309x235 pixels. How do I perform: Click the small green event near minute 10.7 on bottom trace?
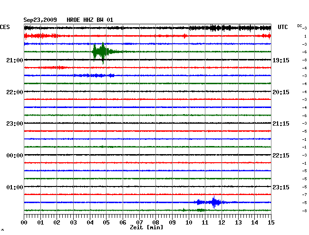point(201,210)
